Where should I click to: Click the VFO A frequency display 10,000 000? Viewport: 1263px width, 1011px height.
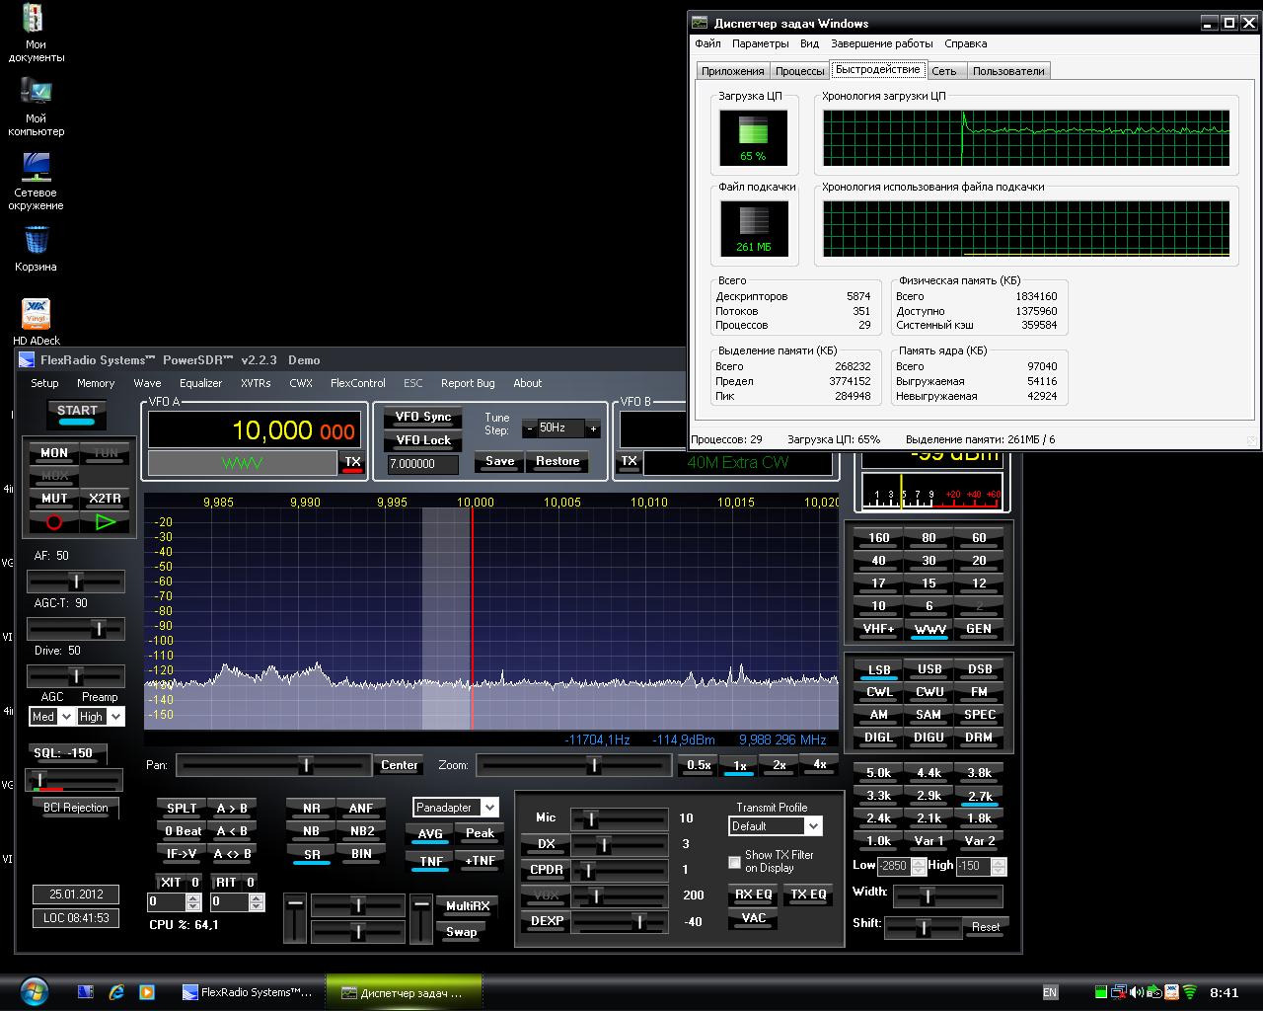(x=253, y=429)
